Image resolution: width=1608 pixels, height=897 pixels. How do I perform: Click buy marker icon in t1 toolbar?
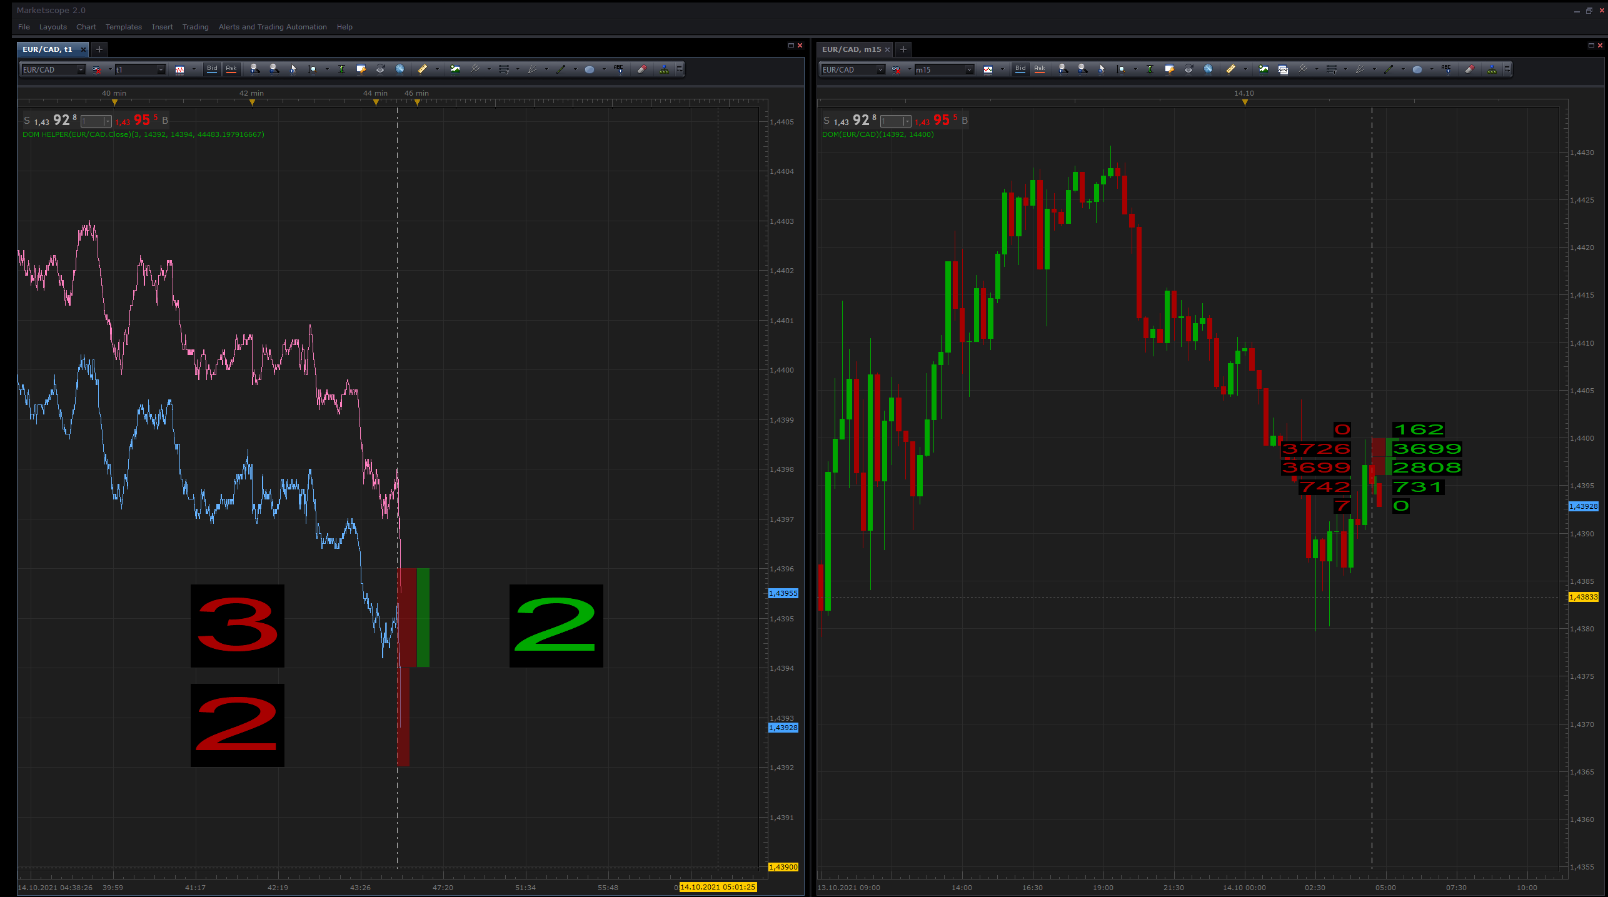254,69
